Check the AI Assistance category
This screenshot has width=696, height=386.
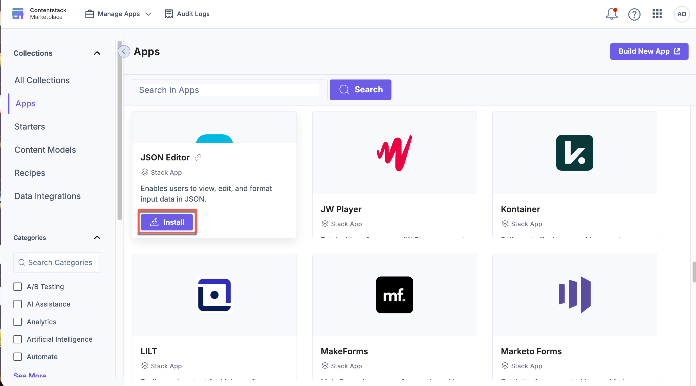point(18,304)
